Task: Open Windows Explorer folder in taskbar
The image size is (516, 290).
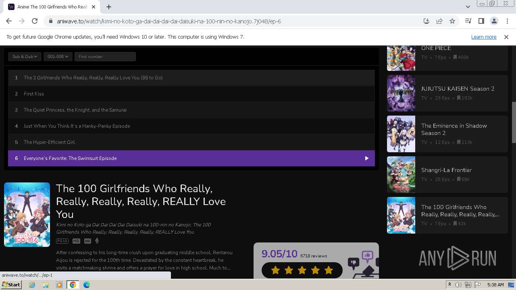Action: pos(46,285)
